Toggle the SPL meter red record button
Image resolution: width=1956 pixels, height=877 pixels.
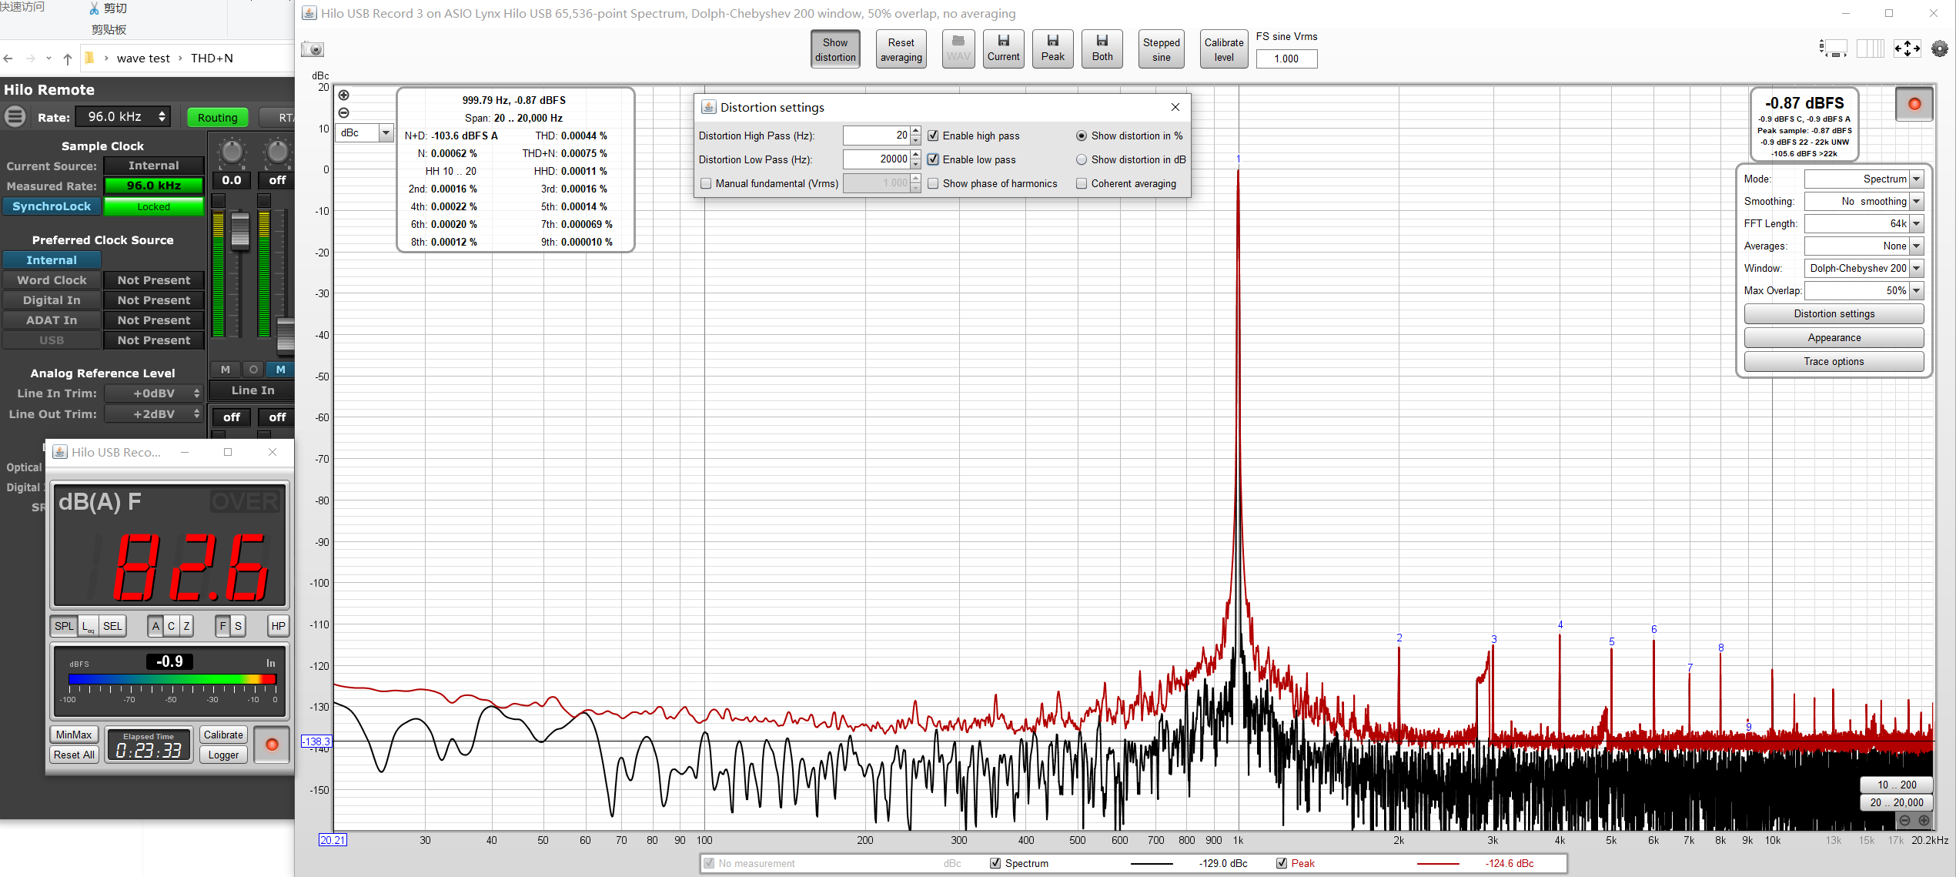pos(272,745)
